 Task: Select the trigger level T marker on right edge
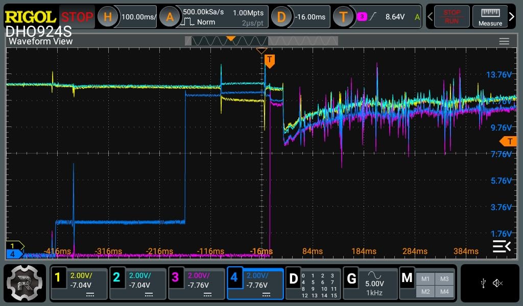(x=508, y=141)
